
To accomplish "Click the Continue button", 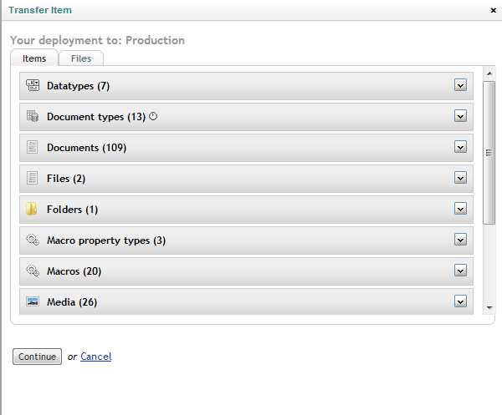I will [x=37, y=357].
